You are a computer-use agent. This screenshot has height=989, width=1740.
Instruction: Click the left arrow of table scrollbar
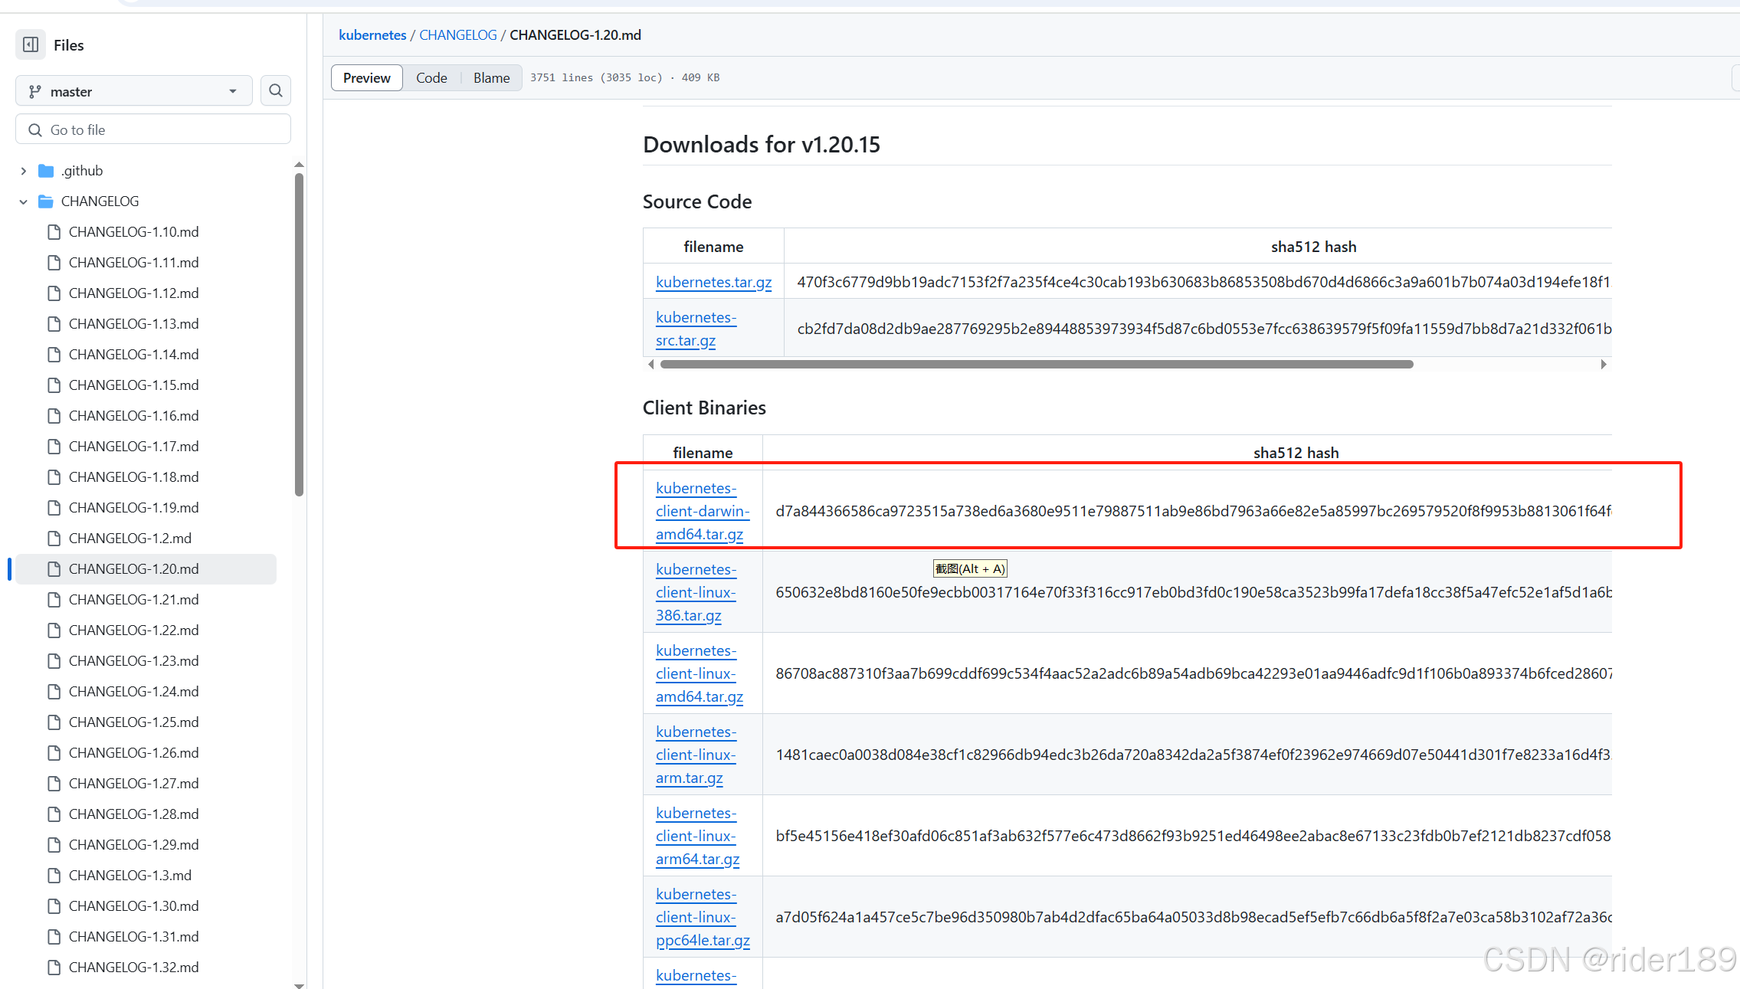tap(651, 365)
